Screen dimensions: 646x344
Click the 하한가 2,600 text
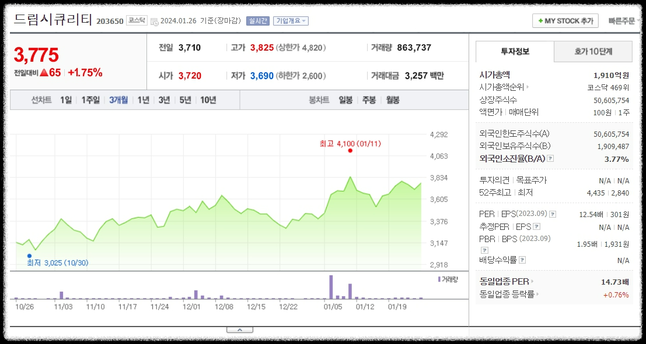[x=301, y=76]
